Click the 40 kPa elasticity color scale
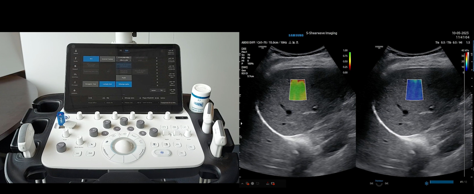474x194 pixels. pos(467,62)
